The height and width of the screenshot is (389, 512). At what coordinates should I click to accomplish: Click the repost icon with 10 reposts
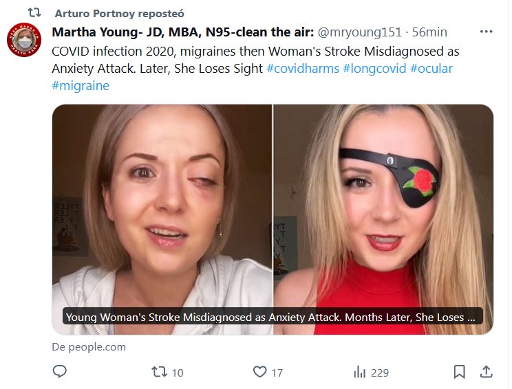point(159,372)
